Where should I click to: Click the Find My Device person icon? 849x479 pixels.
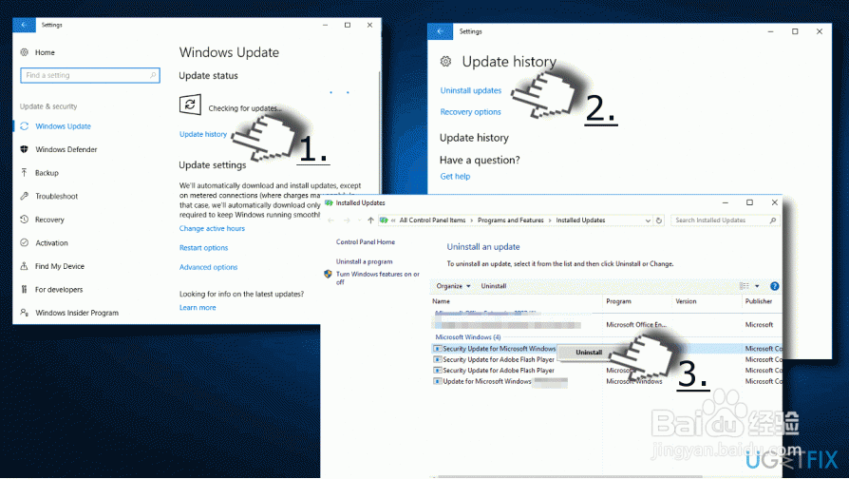(x=25, y=266)
